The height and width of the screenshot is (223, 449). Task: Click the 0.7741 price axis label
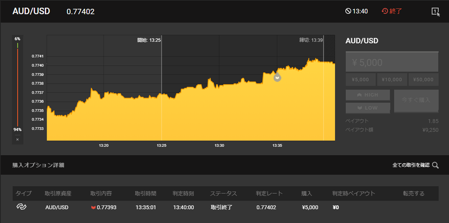coord(37,57)
